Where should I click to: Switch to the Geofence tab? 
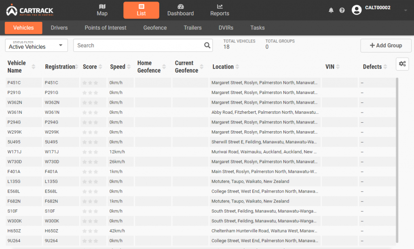155,28
